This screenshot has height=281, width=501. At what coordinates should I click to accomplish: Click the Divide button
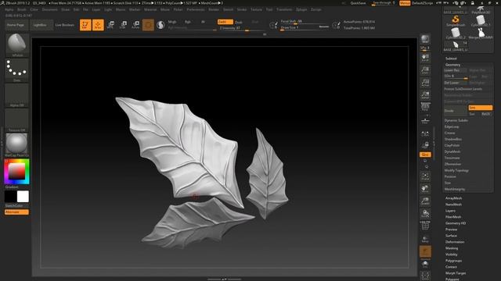tap(456, 111)
